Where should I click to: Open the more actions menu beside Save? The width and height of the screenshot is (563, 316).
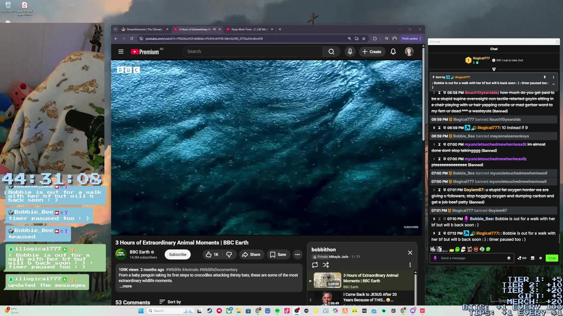(297, 255)
